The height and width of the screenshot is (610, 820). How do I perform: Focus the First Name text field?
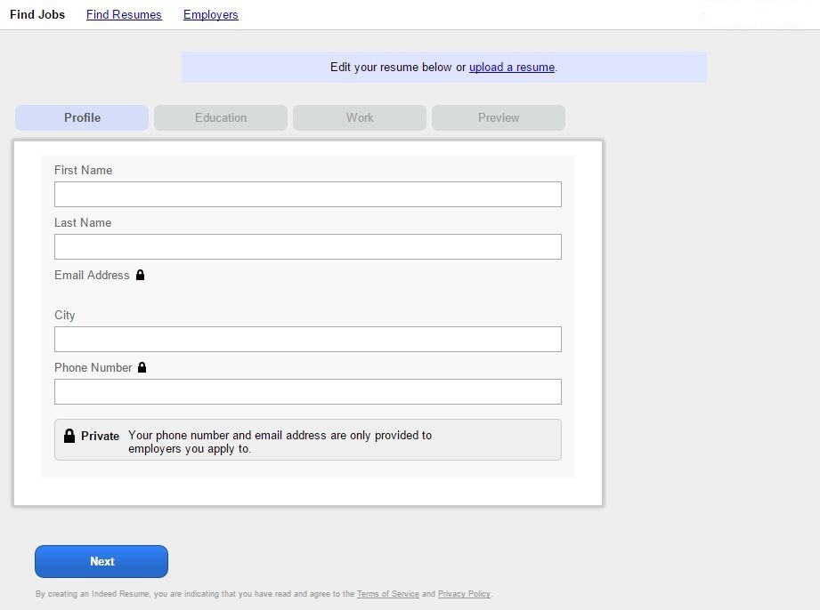pos(308,194)
